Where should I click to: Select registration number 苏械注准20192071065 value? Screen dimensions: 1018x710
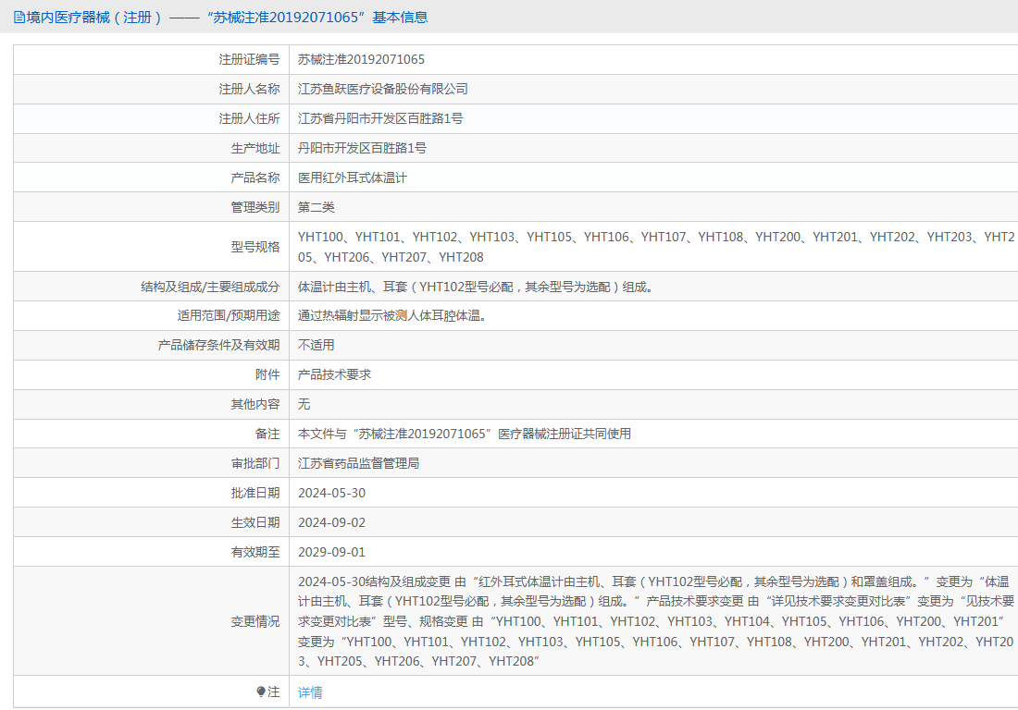(361, 60)
